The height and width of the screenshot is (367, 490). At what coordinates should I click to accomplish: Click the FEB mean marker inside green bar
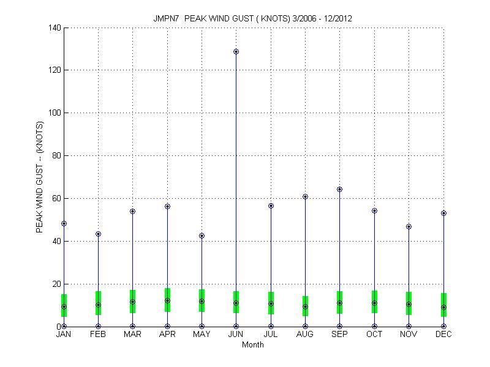(98, 305)
